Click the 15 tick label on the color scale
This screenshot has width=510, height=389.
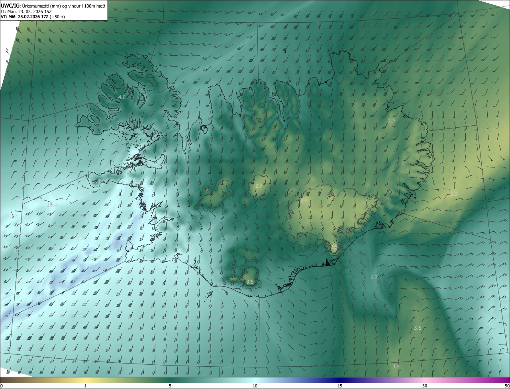[x=340, y=386]
